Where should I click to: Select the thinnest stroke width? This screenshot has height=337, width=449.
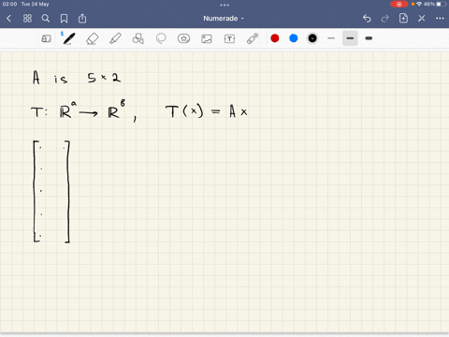[331, 38]
